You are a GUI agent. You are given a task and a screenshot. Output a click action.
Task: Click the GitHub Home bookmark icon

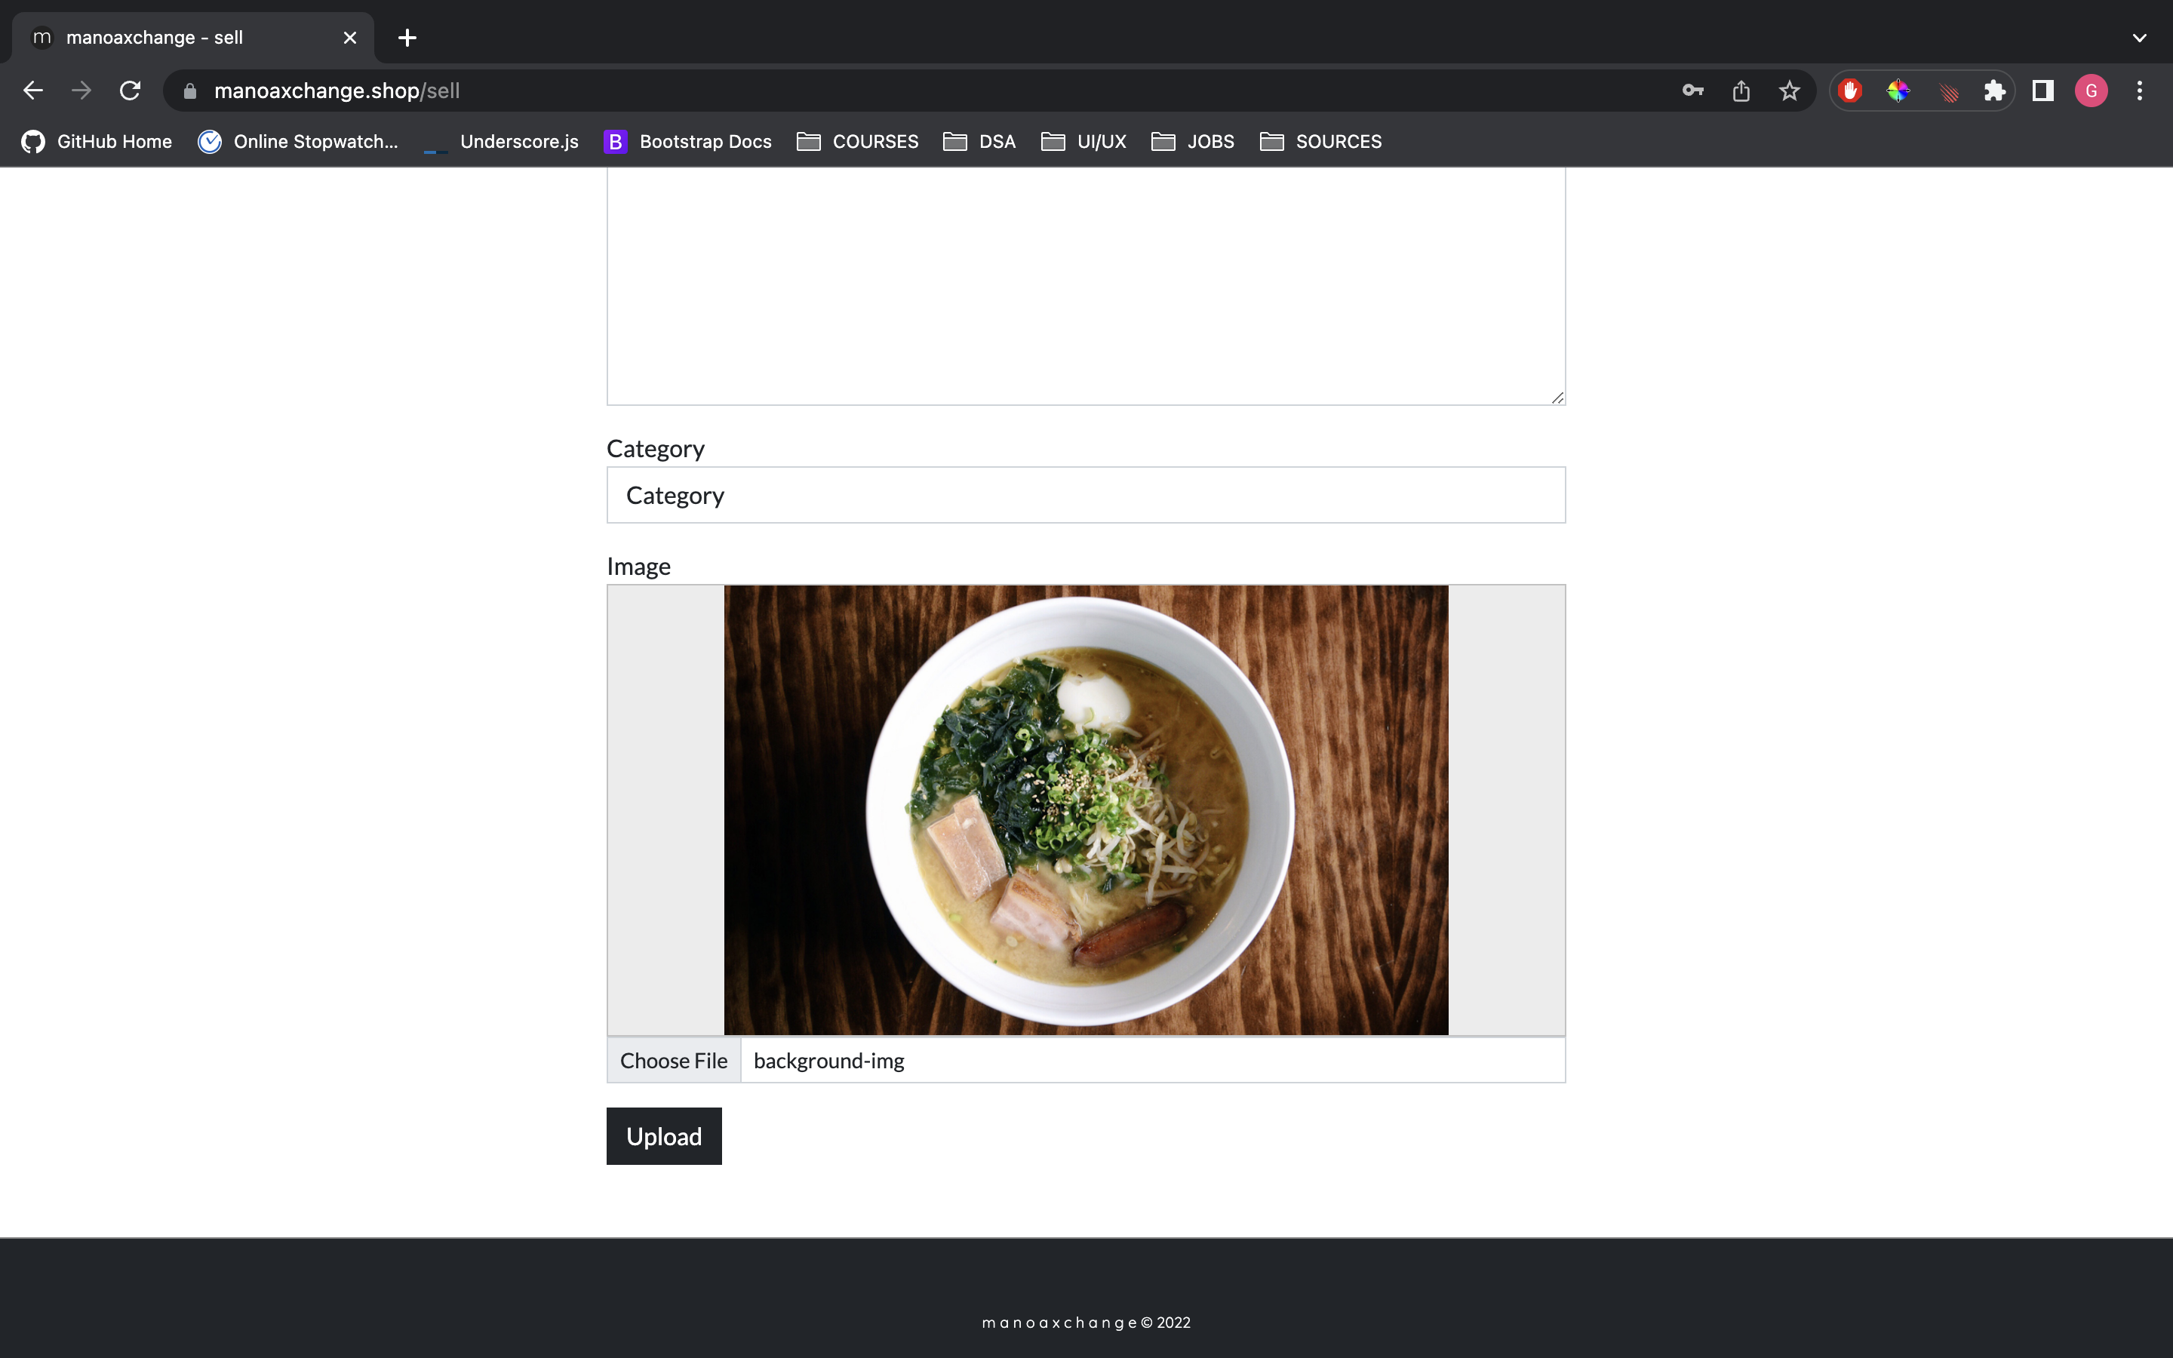tap(33, 143)
